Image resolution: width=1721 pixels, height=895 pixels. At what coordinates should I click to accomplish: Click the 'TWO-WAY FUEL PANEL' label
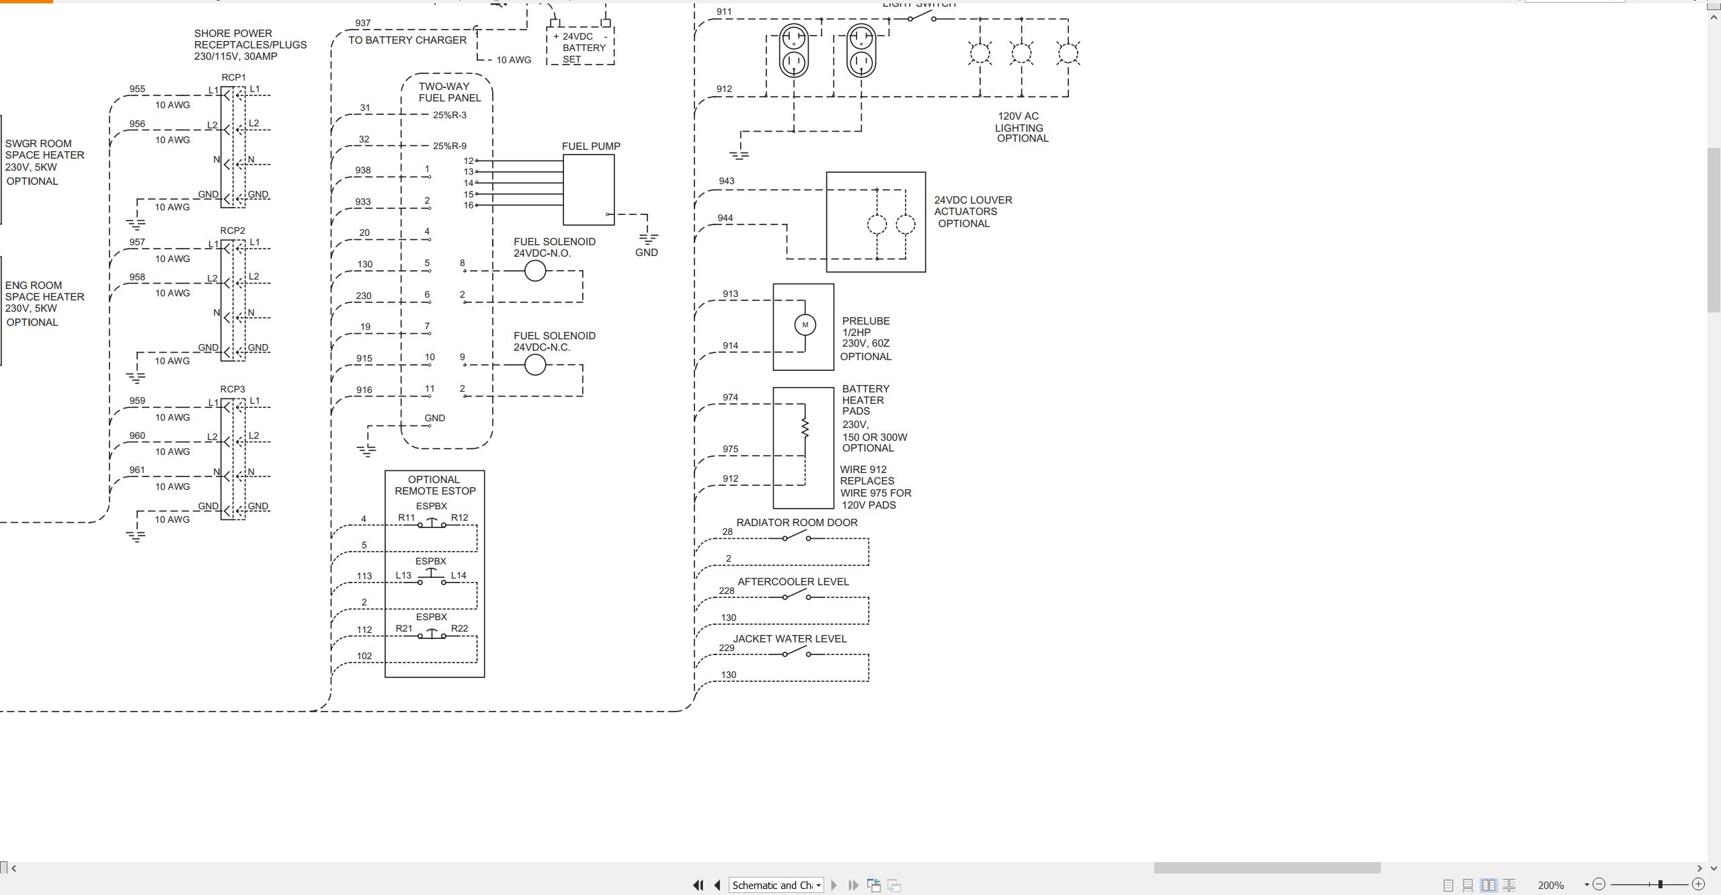(449, 92)
